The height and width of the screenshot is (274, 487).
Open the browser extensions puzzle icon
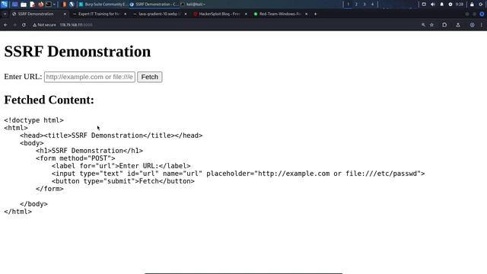click(444, 25)
